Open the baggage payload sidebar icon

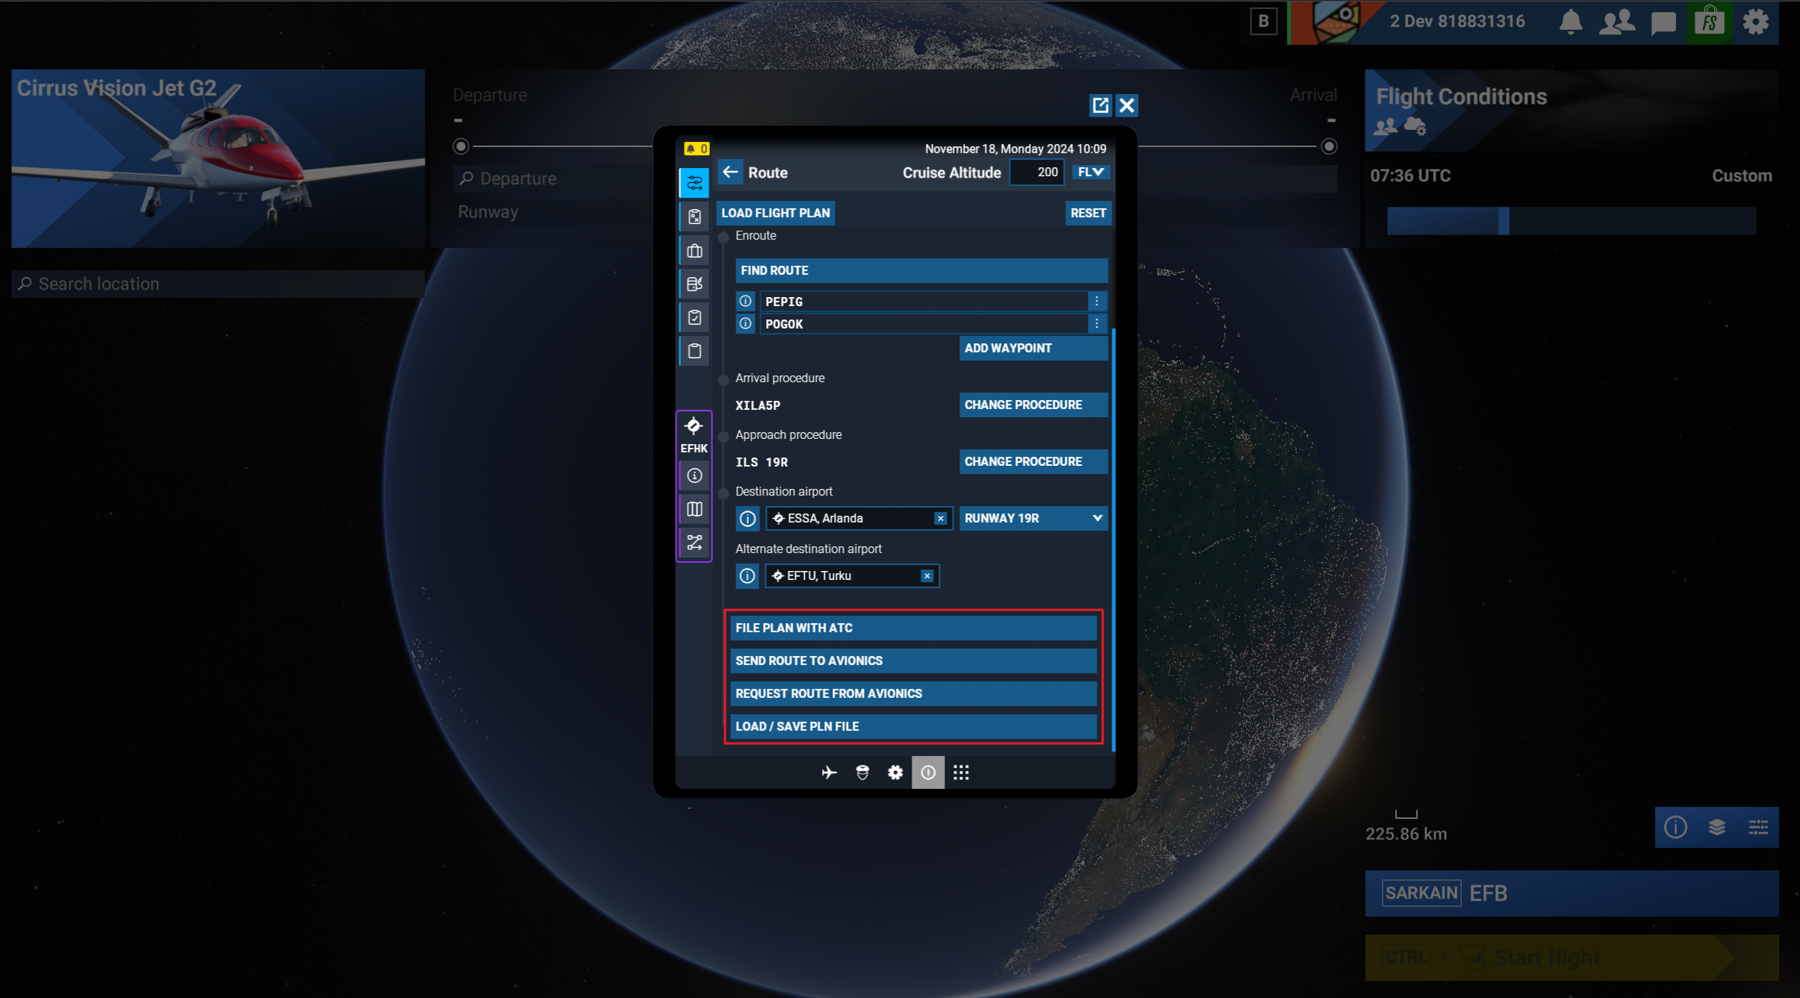coord(694,251)
